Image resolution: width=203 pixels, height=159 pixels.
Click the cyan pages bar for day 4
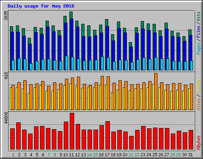pos(31,67)
